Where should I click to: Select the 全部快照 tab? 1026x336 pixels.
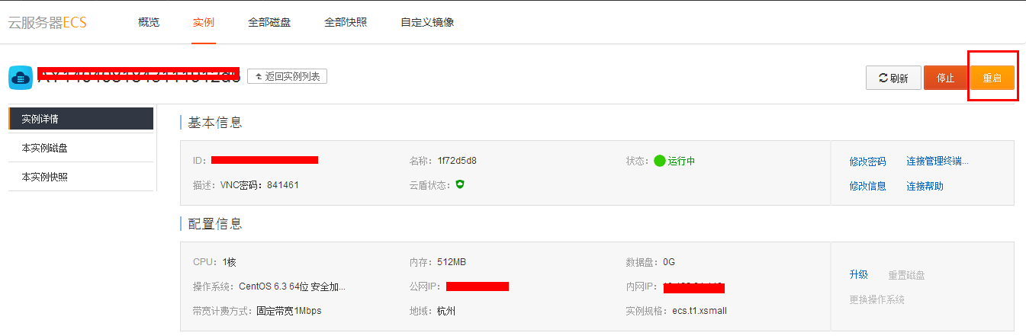tap(346, 22)
